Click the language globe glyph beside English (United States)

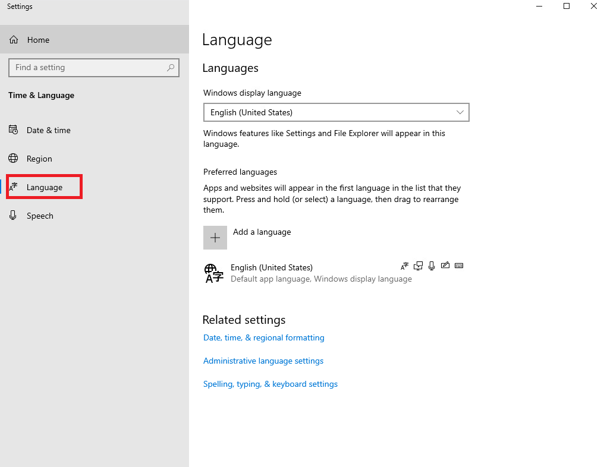coord(213,273)
